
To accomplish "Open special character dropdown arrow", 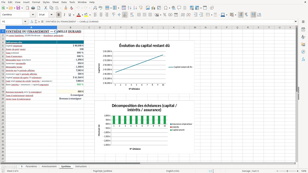I will click(169, 8).
